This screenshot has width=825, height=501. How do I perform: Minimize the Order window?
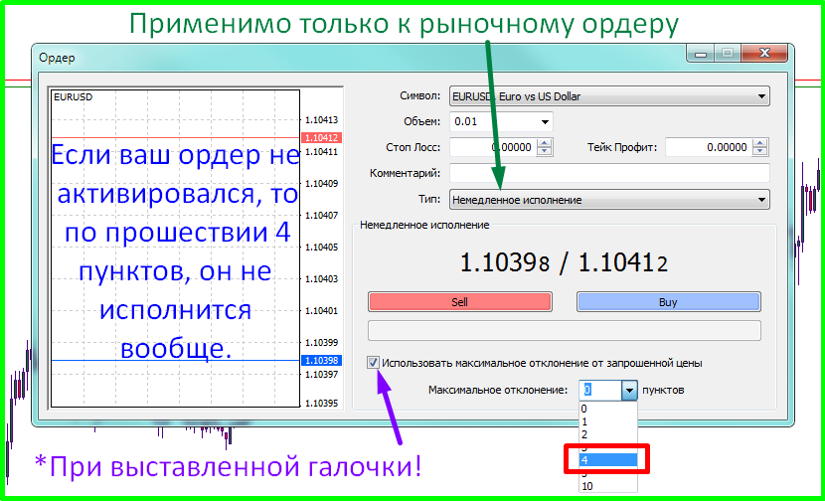pyautogui.click(x=701, y=53)
